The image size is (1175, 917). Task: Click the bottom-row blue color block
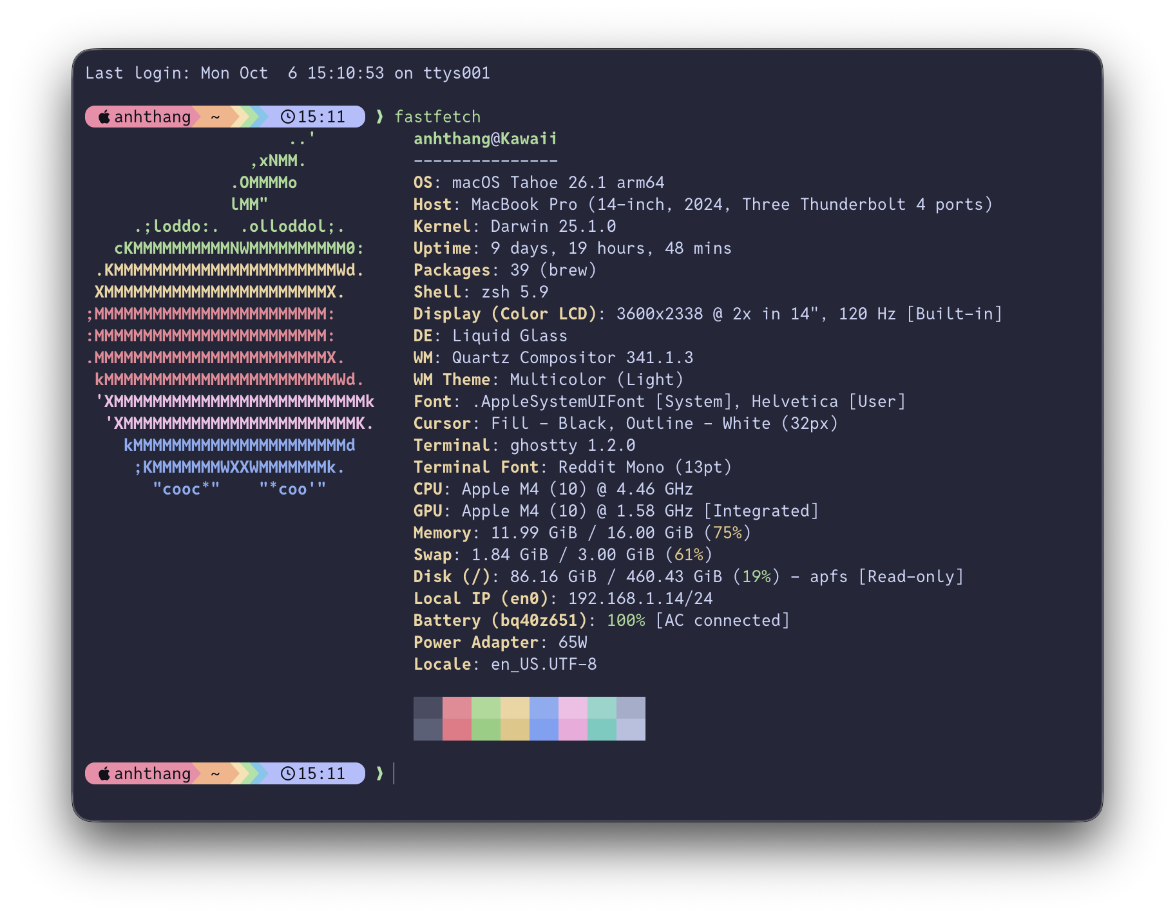(544, 730)
